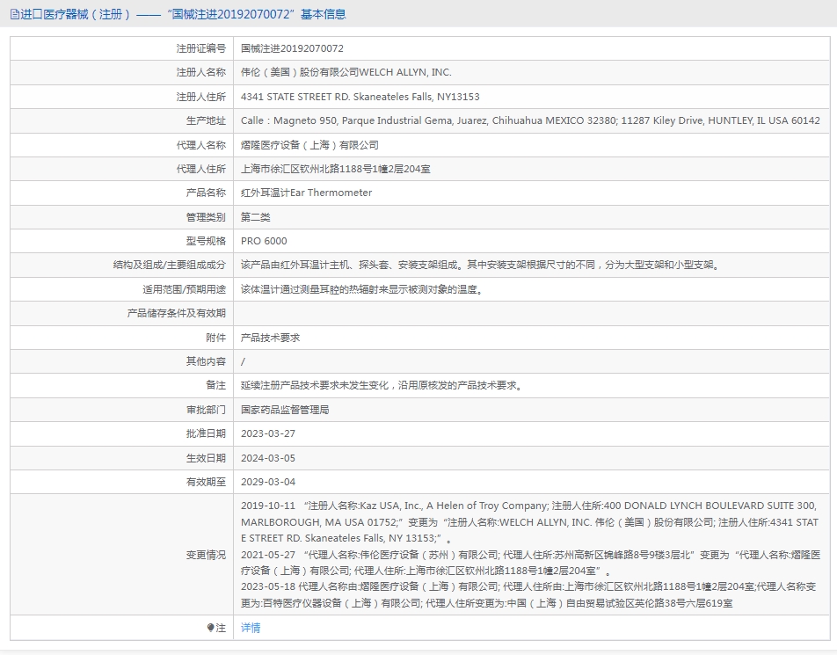Select approval date 2023-03-27
Image resolution: width=837 pixels, height=655 pixels.
(x=268, y=433)
